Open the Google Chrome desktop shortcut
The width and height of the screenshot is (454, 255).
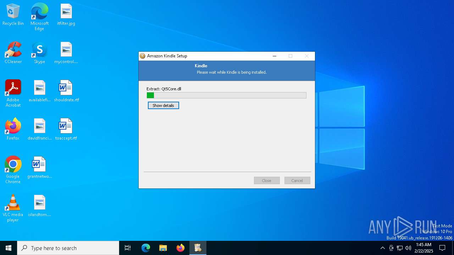13,170
